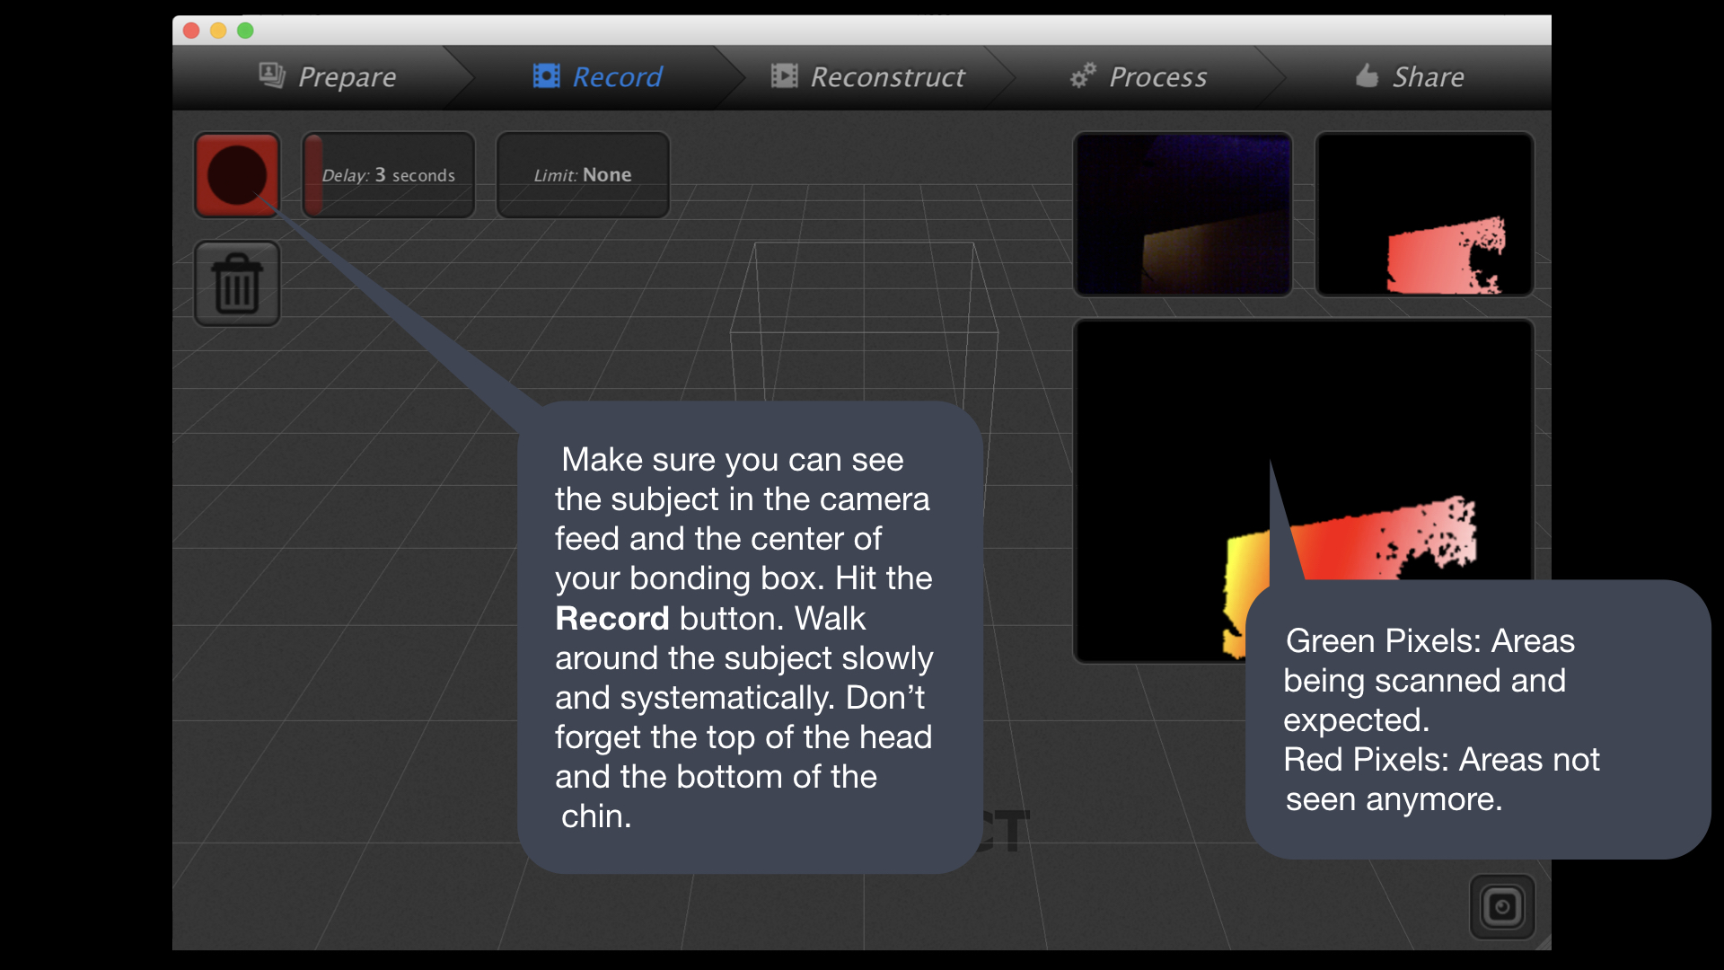Screen dimensions: 1724x970
Task: Click the small red depth feed thumbnail
Action: [1424, 214]
